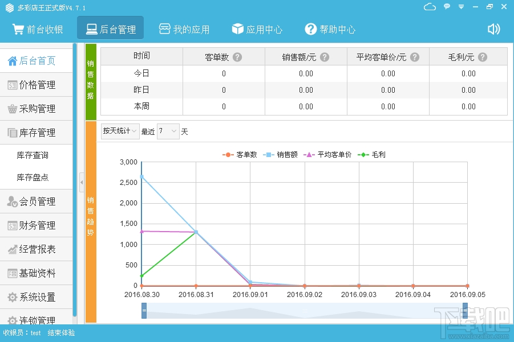Go to the 应用中心 tab
Screen dimensions: 514x342
257,30
